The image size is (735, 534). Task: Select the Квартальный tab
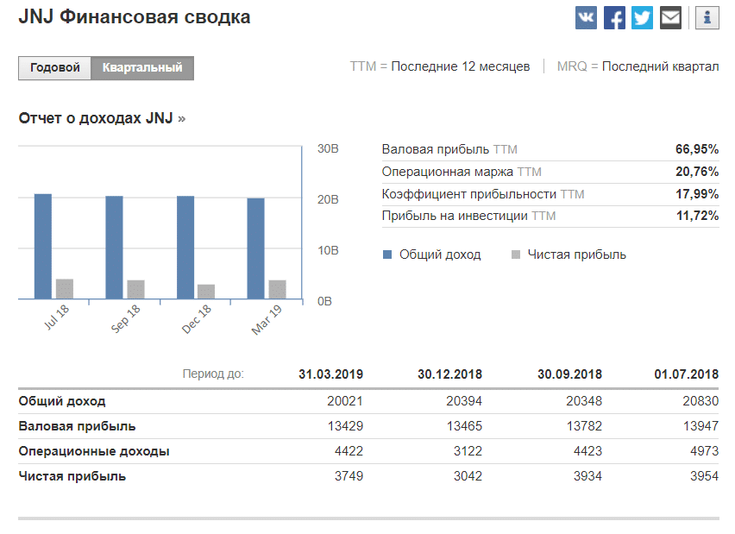142,68
